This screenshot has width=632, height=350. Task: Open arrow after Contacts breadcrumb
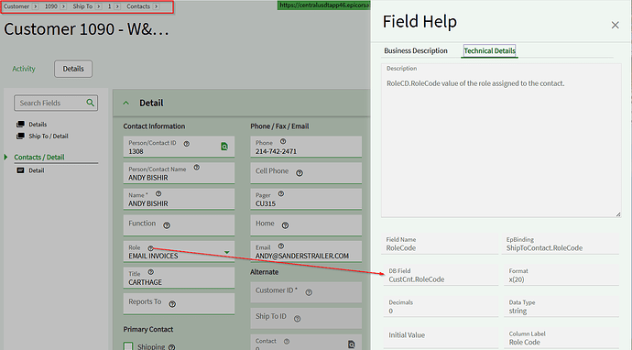pyautogui.click(x=156, y=6)
